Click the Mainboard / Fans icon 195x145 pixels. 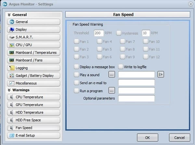(12, 60)
